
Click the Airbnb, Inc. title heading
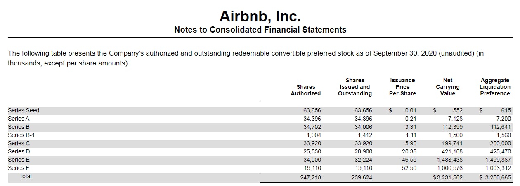point(260,16)
